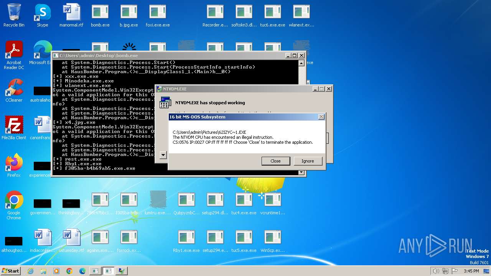491x276 pixels.
Task: Select tuc5.exe.exe desktop icon
Action: pos(244,241)
